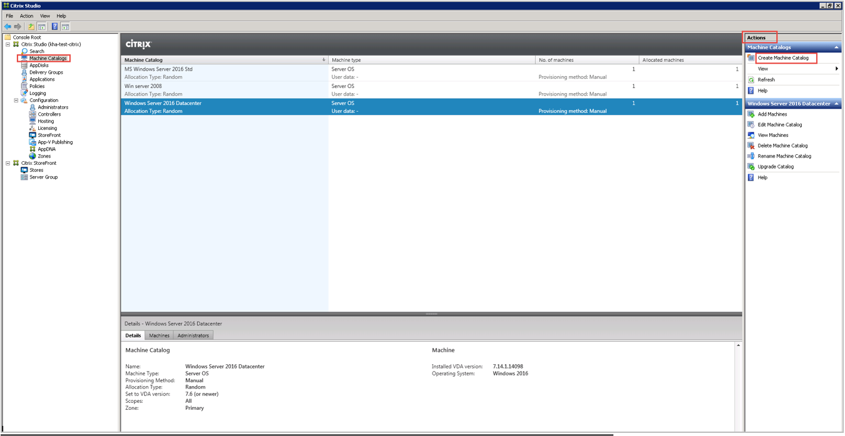
Task: Open Licensing under Configuration
Action: [47, 128]
